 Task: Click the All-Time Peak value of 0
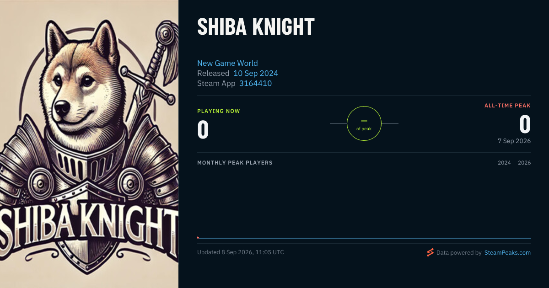click(525, 124)
